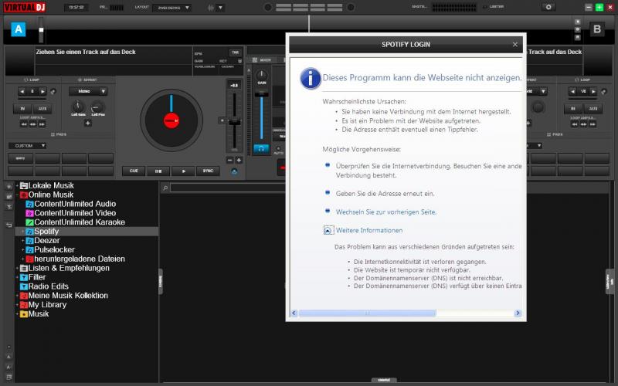
Task: Click the left channel GAIN knob
Action: (261, 75)
